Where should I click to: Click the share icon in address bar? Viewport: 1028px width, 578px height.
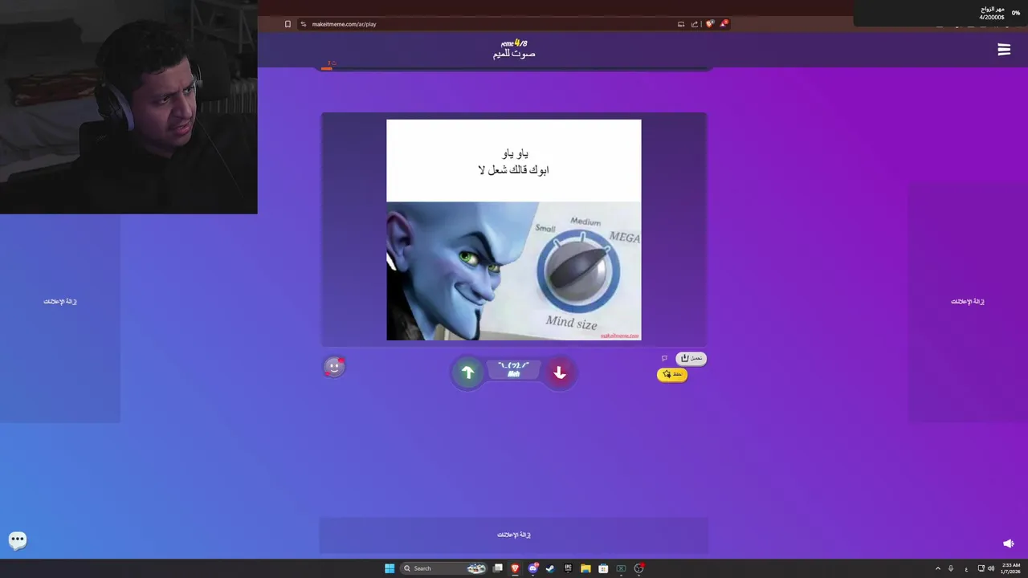pos(695,24)
